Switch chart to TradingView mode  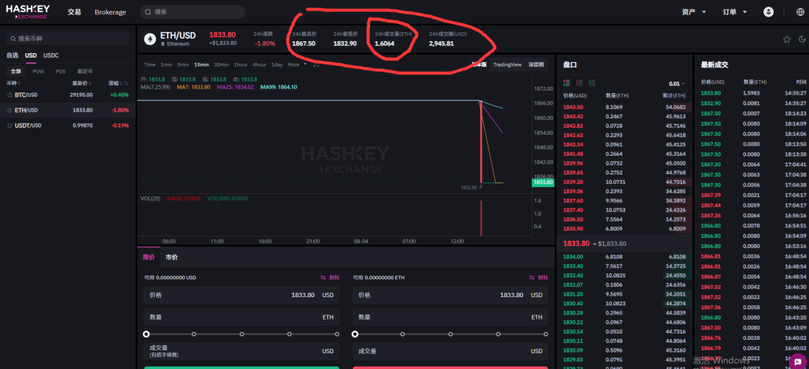pyautogui.click(x=506, y=64)
